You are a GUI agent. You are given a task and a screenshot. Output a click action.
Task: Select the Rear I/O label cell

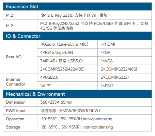[x=20, y=57]
